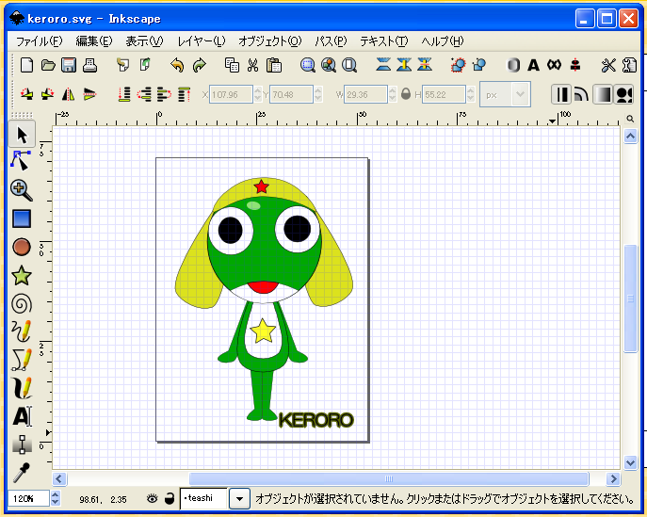Click the vertical scrollbar down arrow
647x517 pixels.
point(630,463)
